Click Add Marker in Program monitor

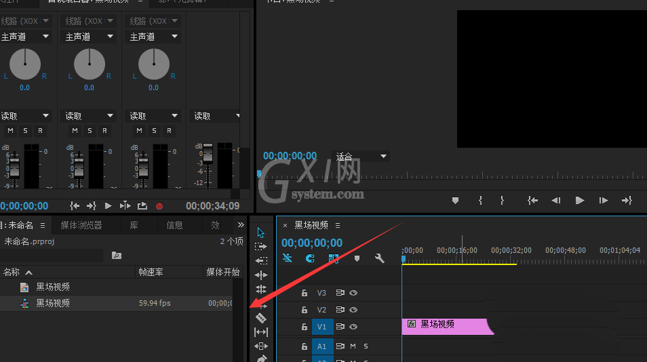coord(455,201)
